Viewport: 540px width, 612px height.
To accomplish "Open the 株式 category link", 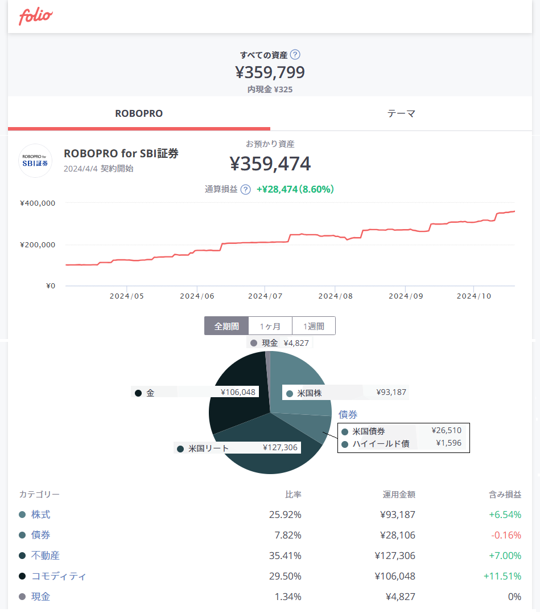I will coord(40,515).
